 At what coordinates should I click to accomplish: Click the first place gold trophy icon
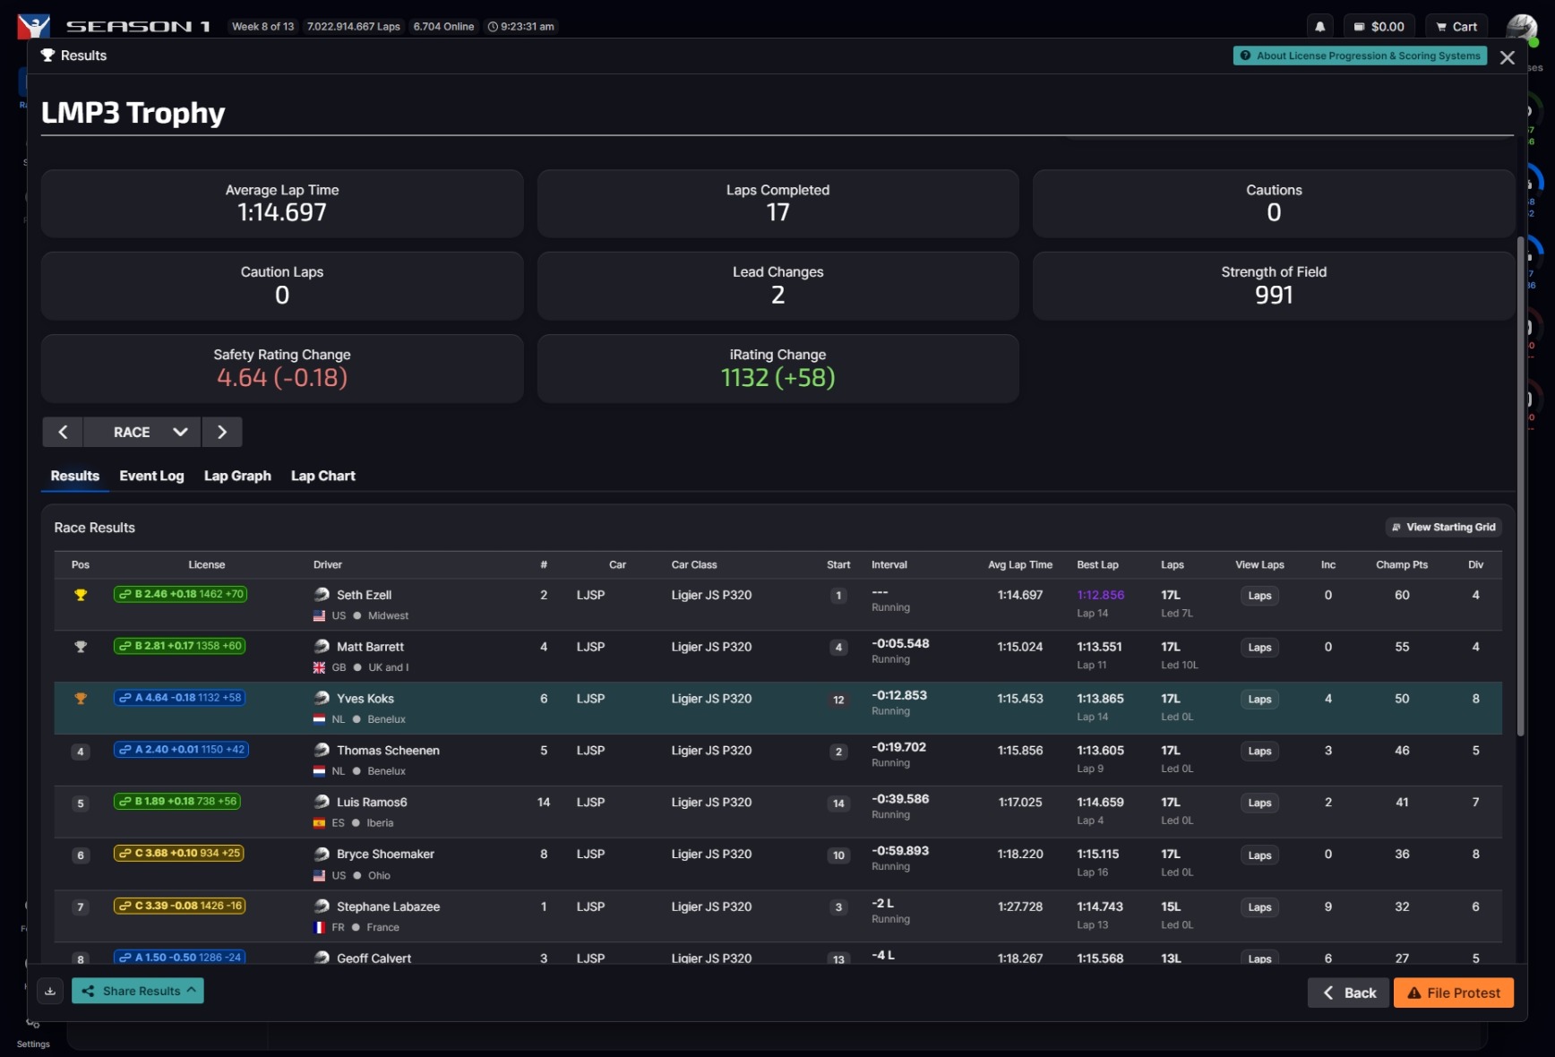click(81, 595)
